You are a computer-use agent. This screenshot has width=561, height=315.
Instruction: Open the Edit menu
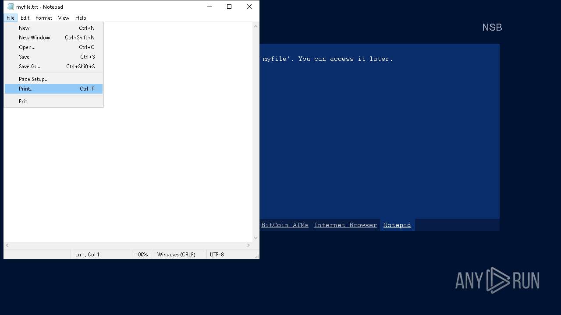pyautogui.click(x=25, y=18)
